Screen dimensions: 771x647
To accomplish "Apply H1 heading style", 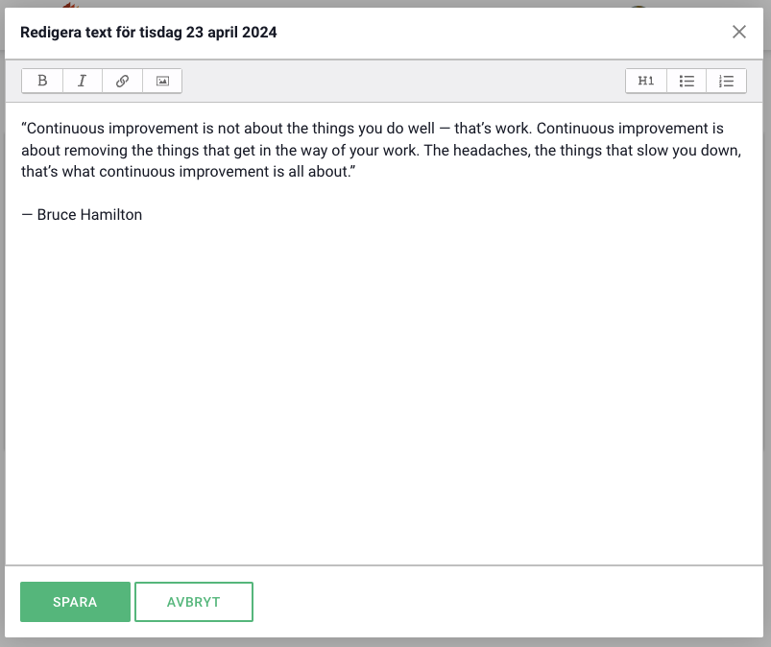I will 646,82.
